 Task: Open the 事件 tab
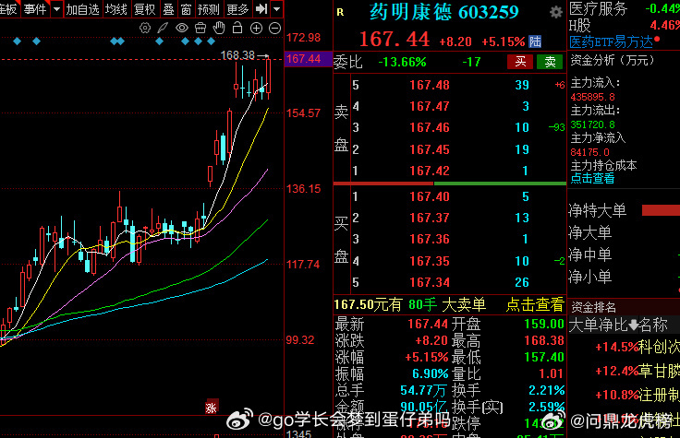point(35,8)
